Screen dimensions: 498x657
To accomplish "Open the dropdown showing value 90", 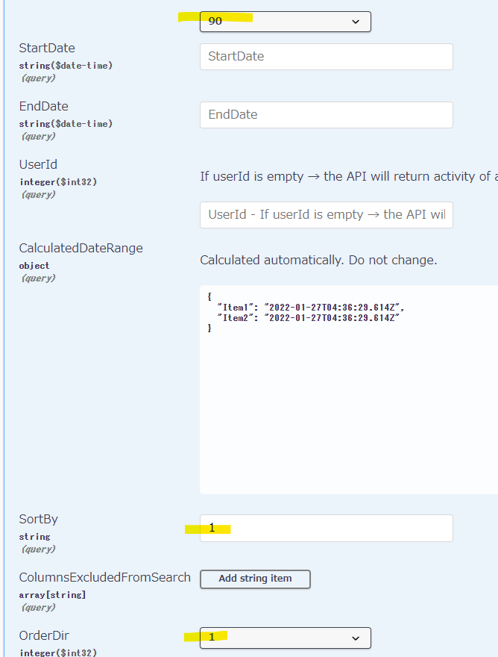I will click(285, 21).
